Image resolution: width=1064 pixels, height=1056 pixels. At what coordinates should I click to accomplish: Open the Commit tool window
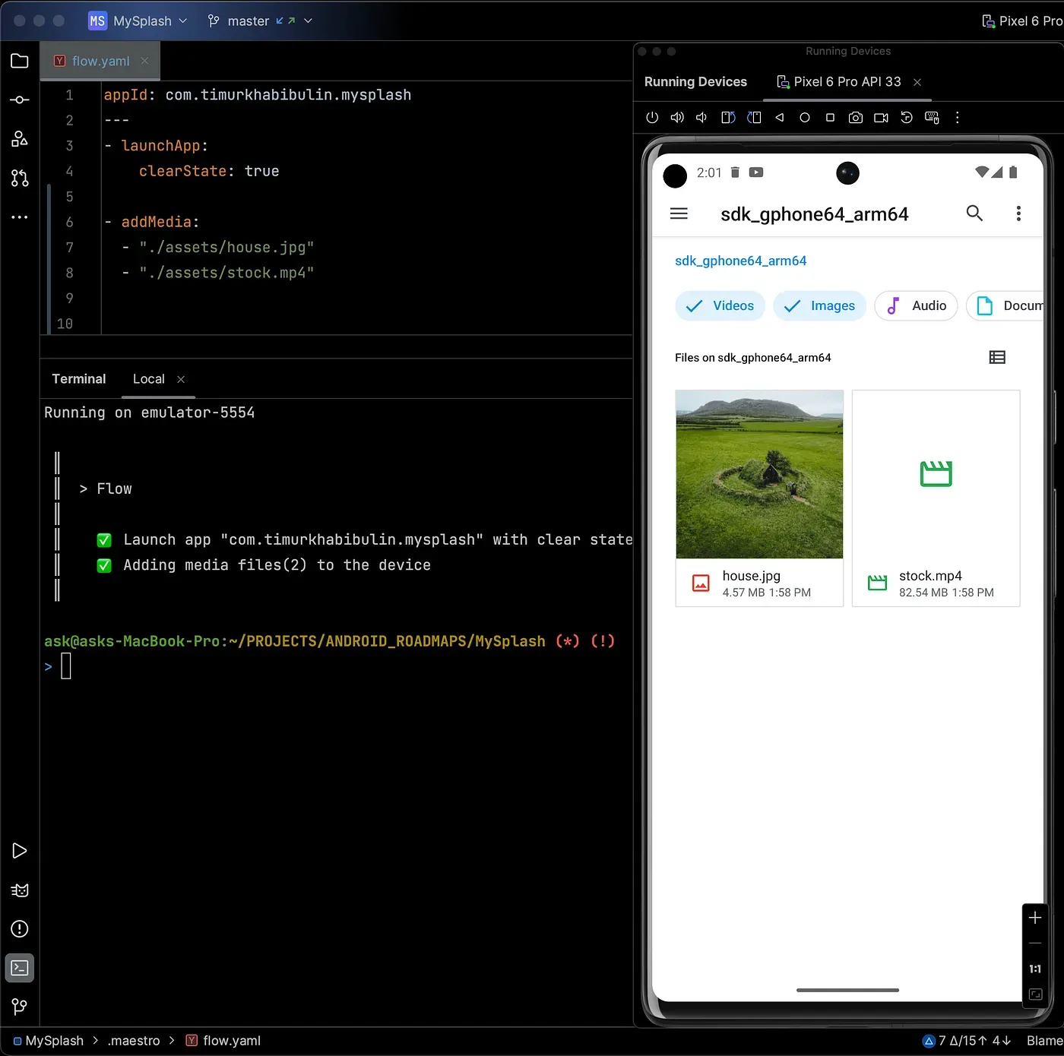point(20,100)
